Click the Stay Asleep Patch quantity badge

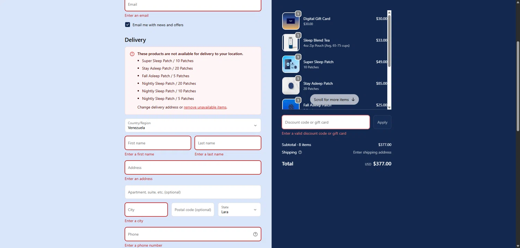(x=298, y=78)
